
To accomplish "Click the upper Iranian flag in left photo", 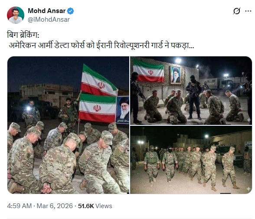I will tap(99, 80).
